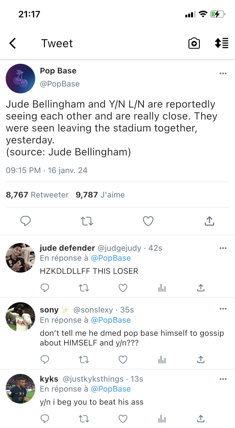Reply to kyks's comment
This screenshot has width=235, height=428.
tap(45, 419)
